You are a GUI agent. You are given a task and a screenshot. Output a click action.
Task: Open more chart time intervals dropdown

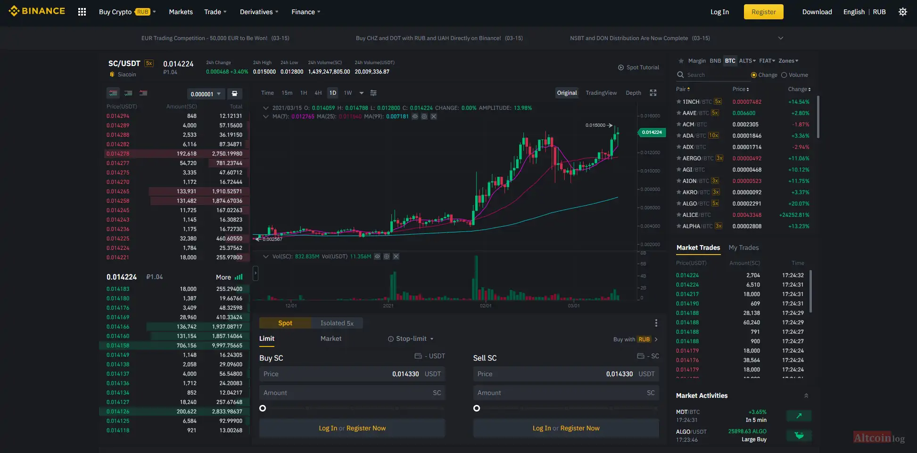pyautogui.click(x=362, y=93)
